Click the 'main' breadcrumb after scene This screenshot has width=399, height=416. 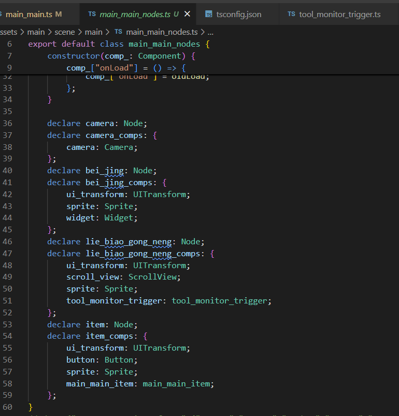point(94,32)
